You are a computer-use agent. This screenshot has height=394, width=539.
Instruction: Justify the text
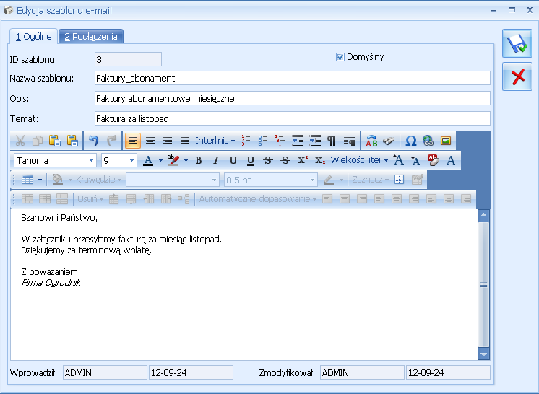(185, 141)
